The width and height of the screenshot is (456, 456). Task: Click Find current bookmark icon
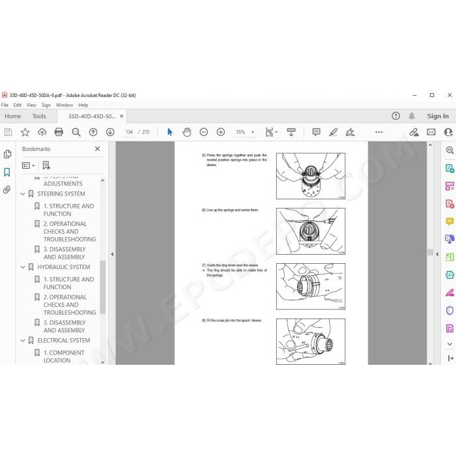(x=46, y=165)
